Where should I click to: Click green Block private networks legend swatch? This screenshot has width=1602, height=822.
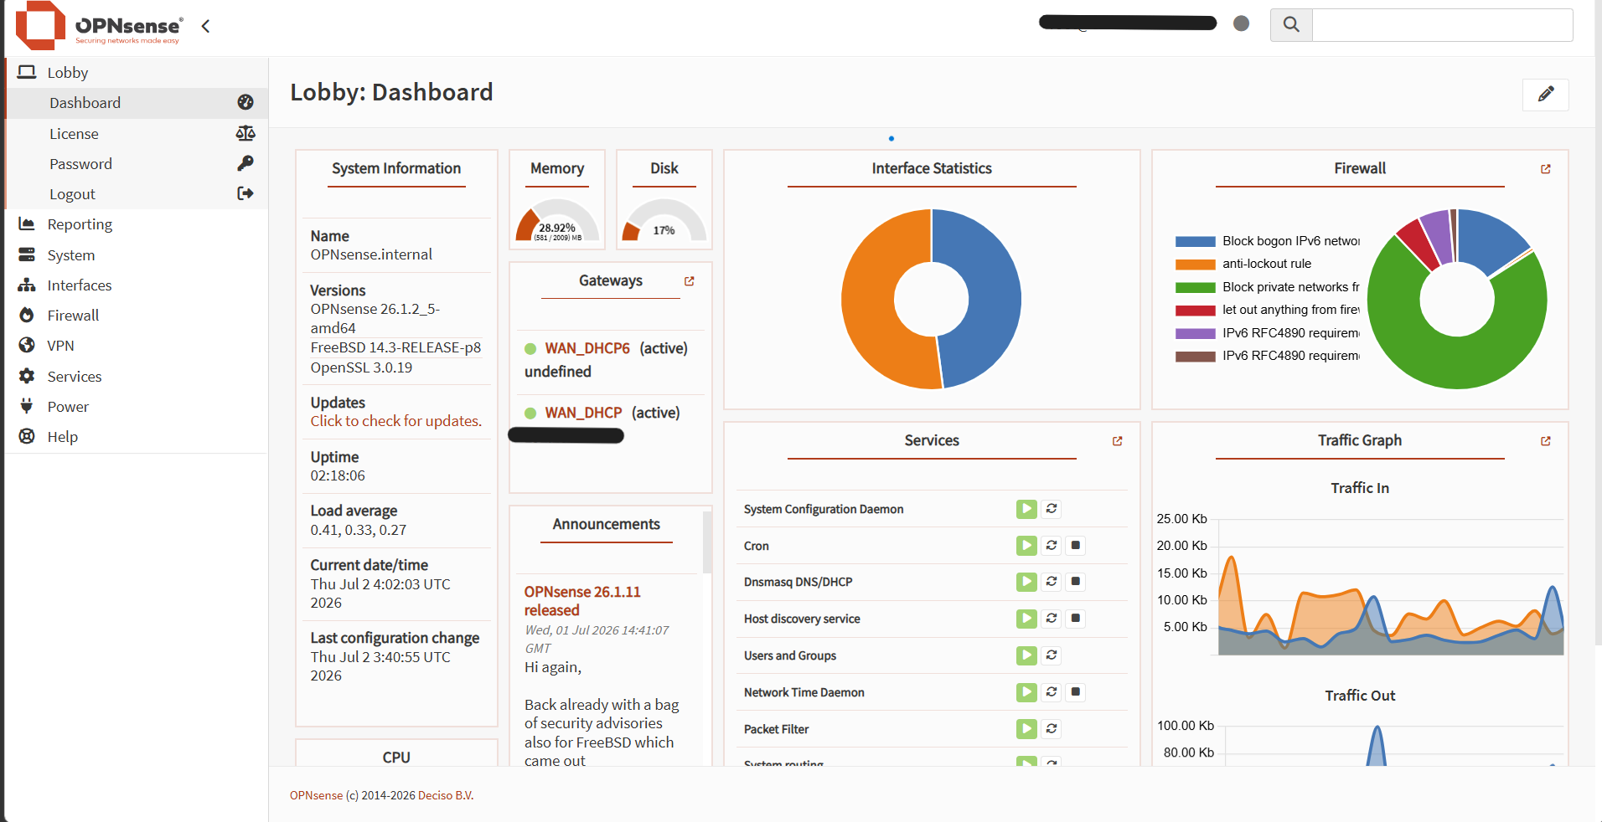click(1195, 287)
